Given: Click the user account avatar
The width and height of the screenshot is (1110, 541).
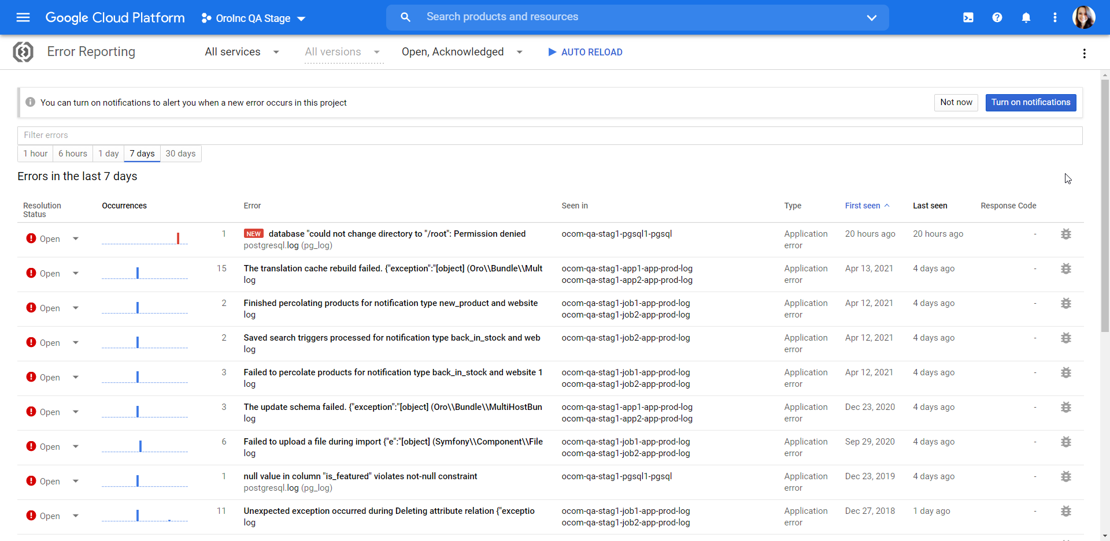Looking at the screenshot, I should 1083,17.
